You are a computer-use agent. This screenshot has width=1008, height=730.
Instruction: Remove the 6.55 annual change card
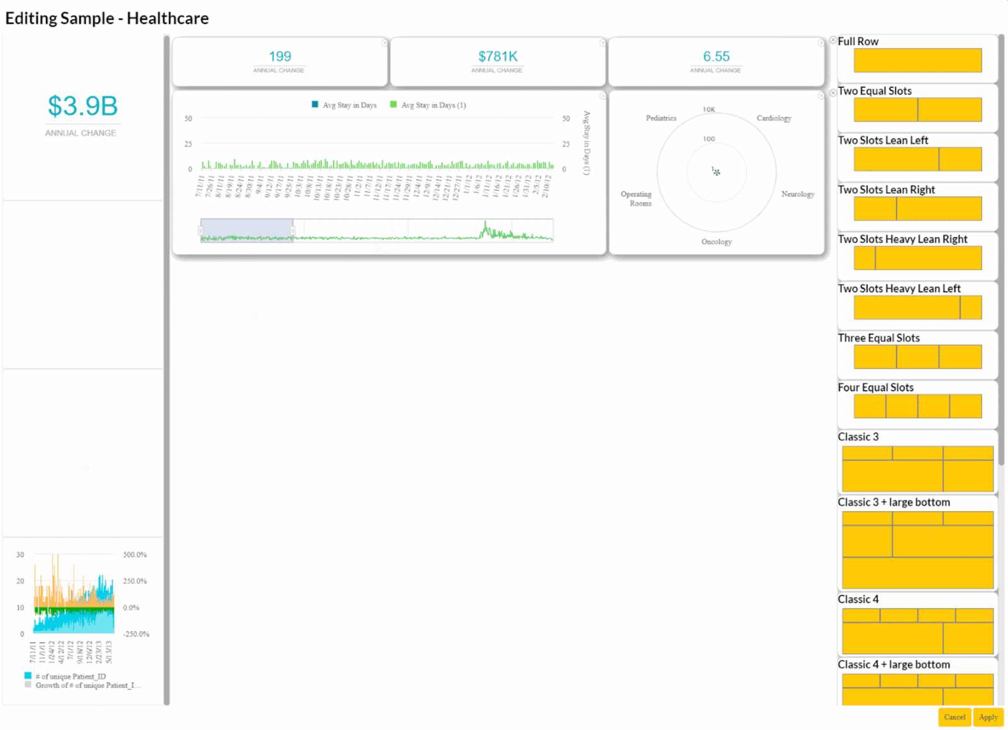820,43
